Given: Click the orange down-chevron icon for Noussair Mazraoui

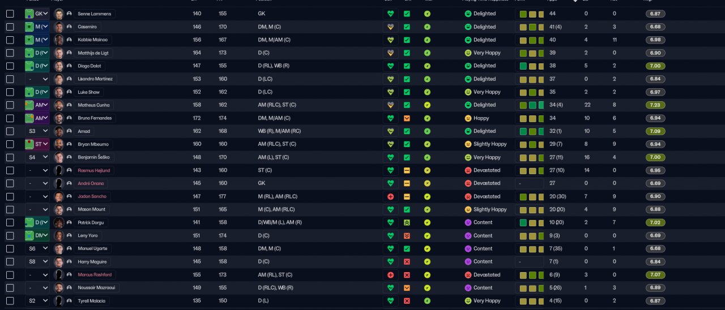Looking at the screenshot, I should (x=407, y=288).
